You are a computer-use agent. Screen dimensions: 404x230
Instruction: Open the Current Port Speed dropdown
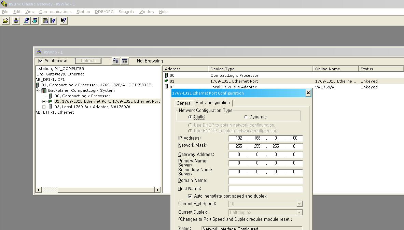click(299, 204)
